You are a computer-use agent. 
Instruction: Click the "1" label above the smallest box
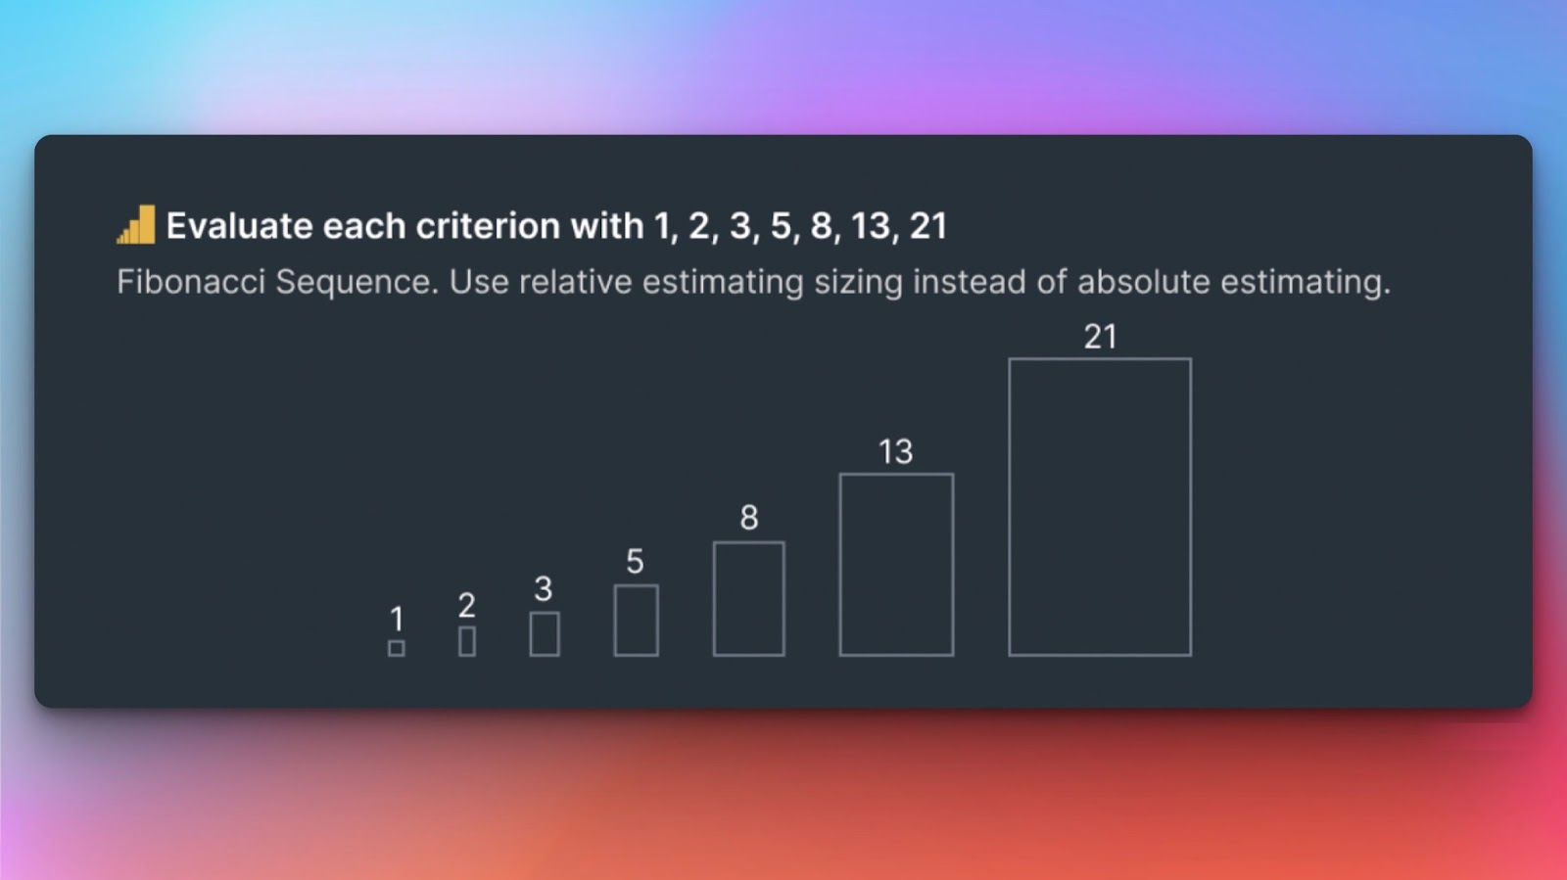[397, 619]
